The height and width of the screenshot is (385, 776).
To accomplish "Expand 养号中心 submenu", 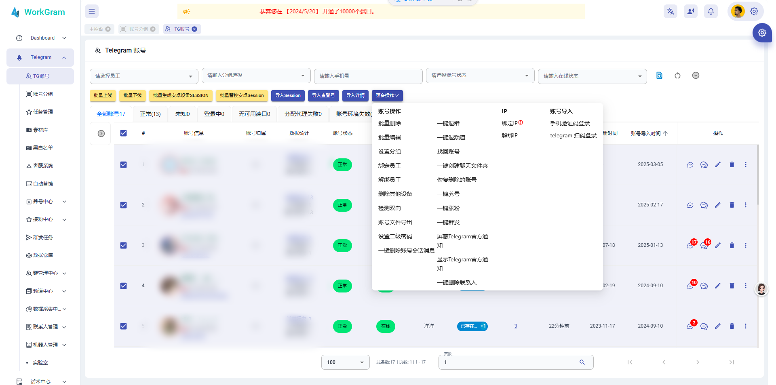I will (x=46, y=202).
